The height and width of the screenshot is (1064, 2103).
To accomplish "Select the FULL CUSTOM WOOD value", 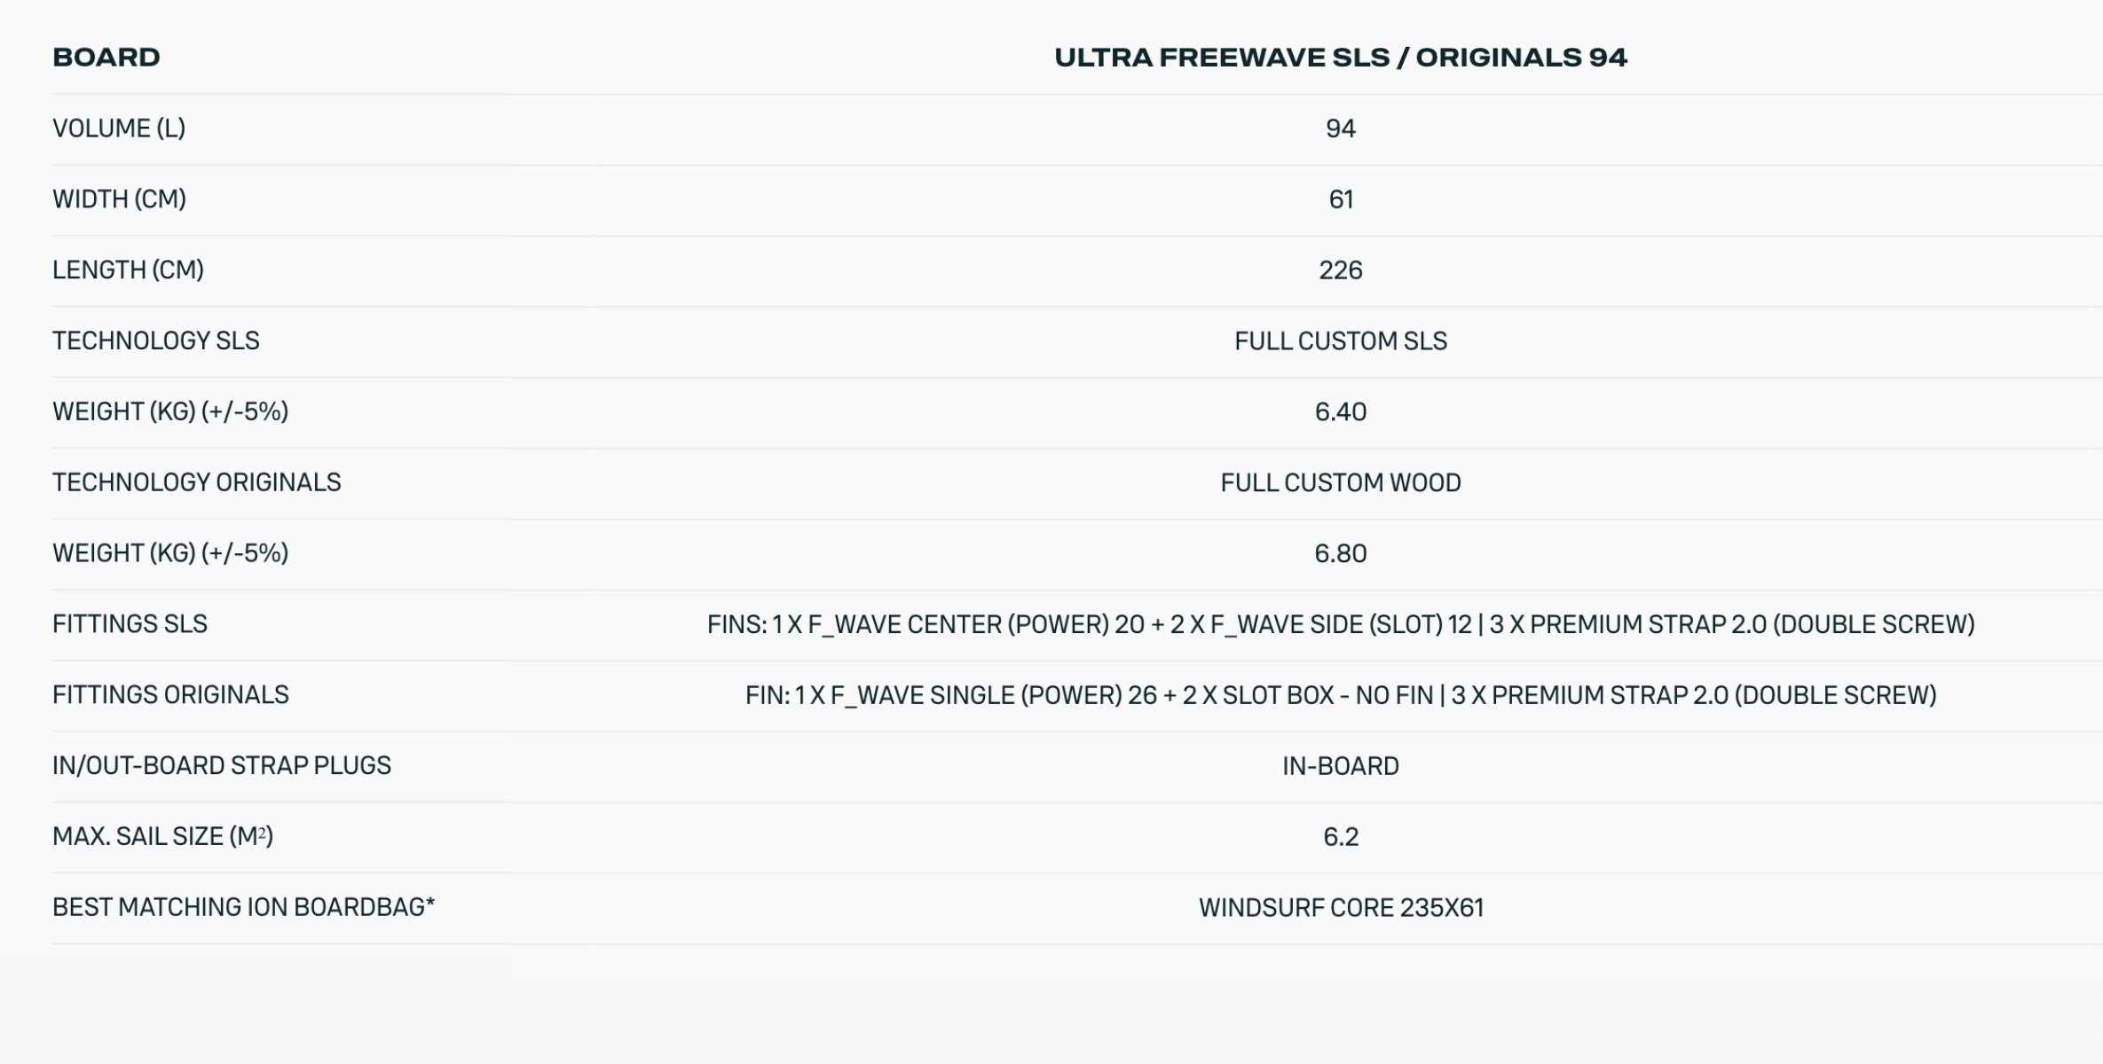I will 1340,483.
